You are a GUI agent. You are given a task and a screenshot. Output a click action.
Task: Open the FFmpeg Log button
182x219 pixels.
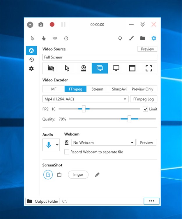[x=144, y=99]
